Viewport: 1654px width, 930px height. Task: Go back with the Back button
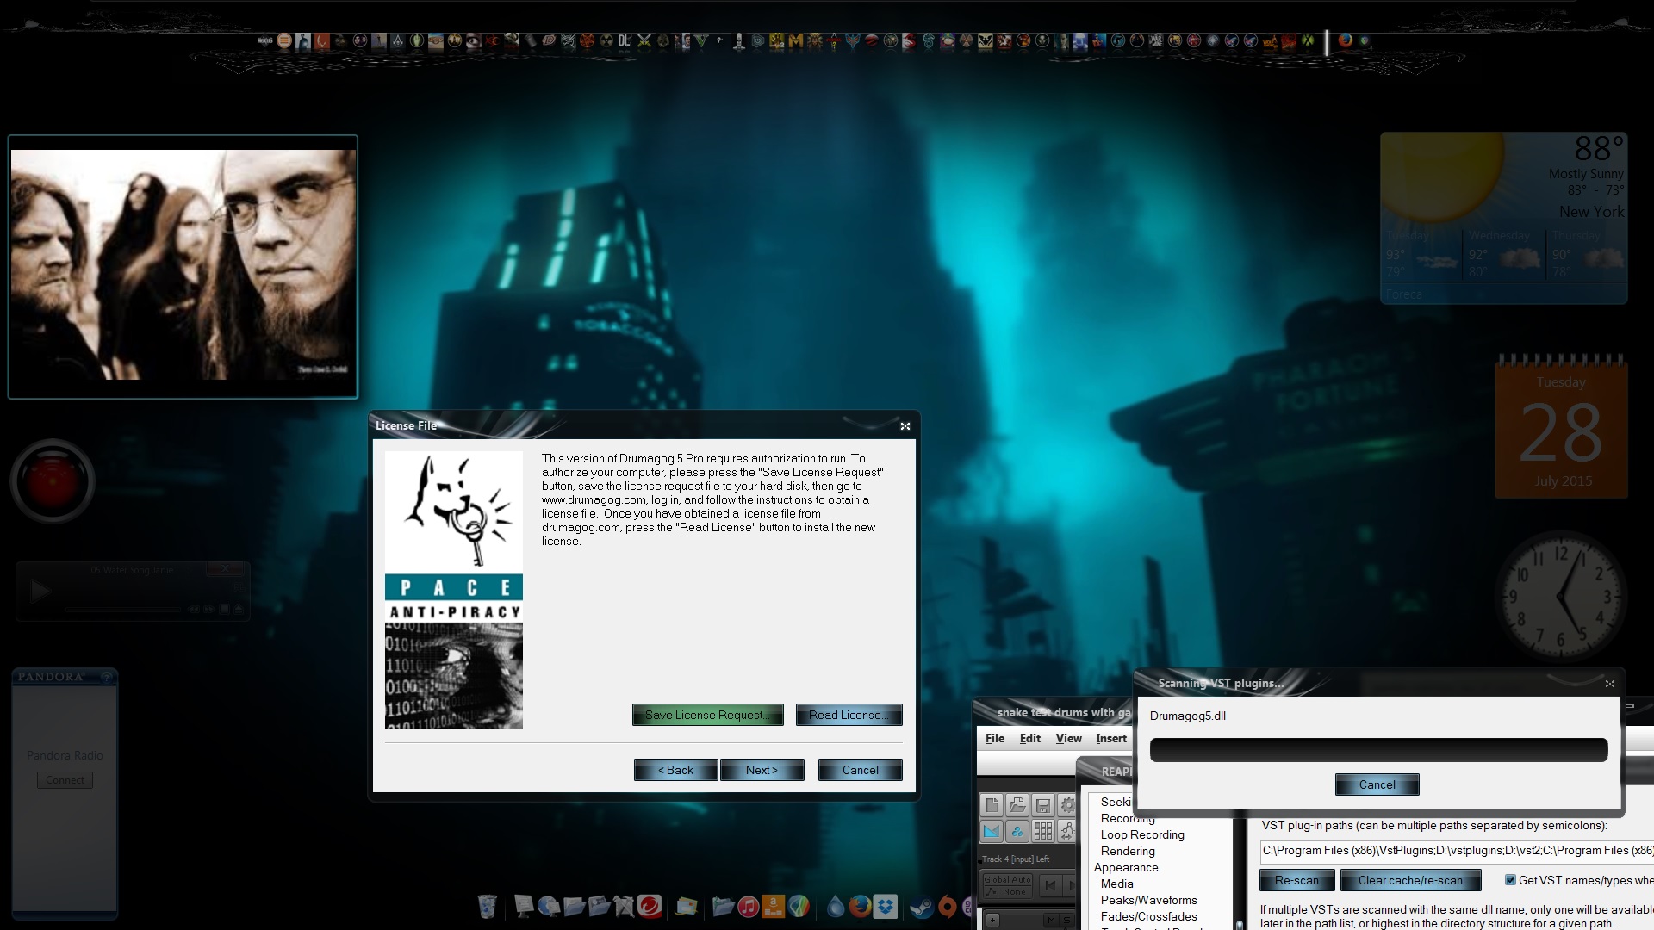click(675, 770)
